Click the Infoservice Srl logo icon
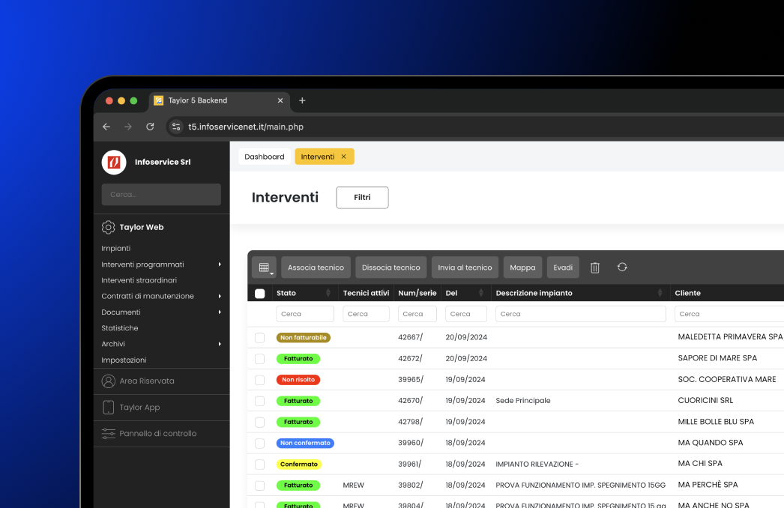This screenshot has width=784, height=508. tap(114, 162)
